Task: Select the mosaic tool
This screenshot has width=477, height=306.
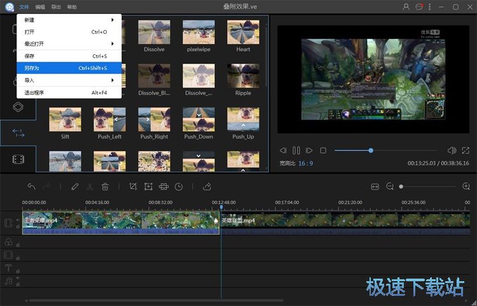Action: 163,186
